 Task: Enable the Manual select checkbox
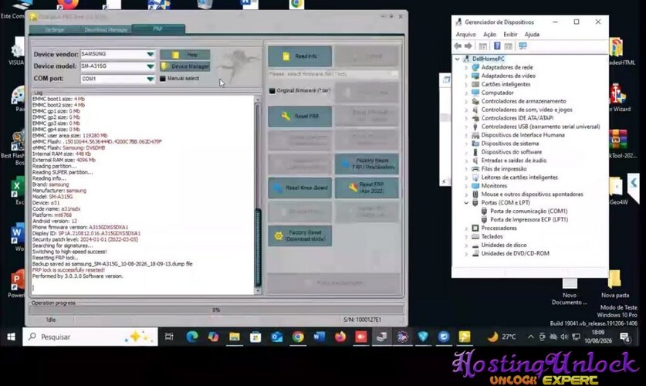[163, 78]
